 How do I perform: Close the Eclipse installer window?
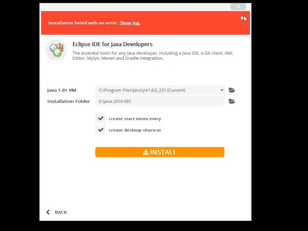pos(238,6)
